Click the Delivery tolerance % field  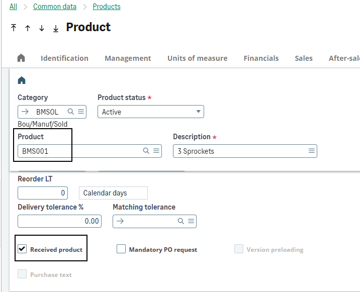click(59, 221)
